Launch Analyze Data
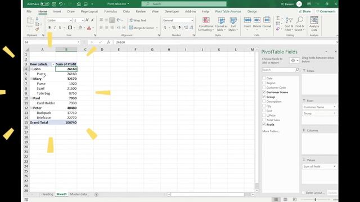Image resolution: width=360 pixels, height=202 pixels. point(314,24)
